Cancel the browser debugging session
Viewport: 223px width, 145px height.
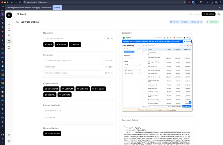[57, 7]
